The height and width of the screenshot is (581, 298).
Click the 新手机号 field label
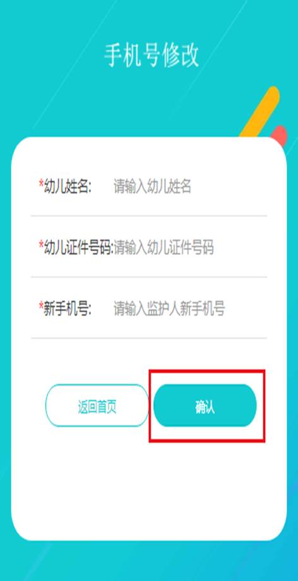[68, 309]
